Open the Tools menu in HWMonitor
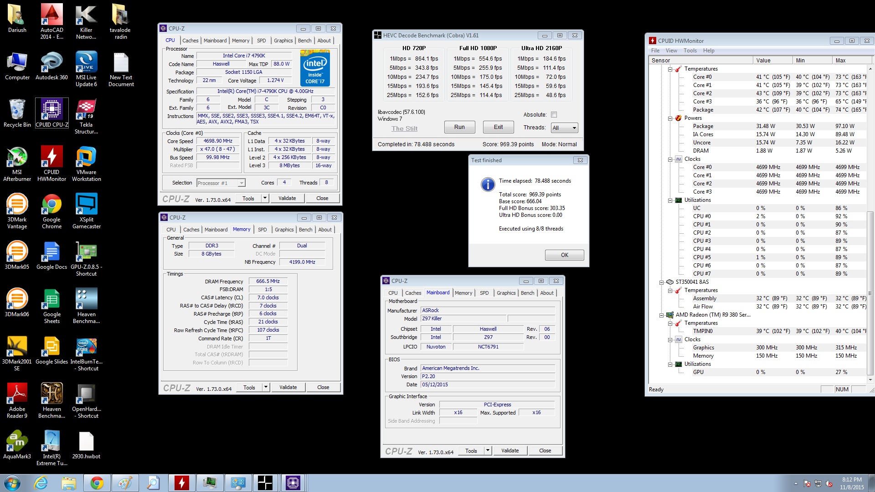875x492 pixels. [690, 51]
